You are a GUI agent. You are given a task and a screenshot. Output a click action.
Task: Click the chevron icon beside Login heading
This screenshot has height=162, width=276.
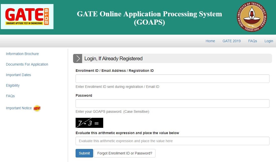[x=78, y=59]
